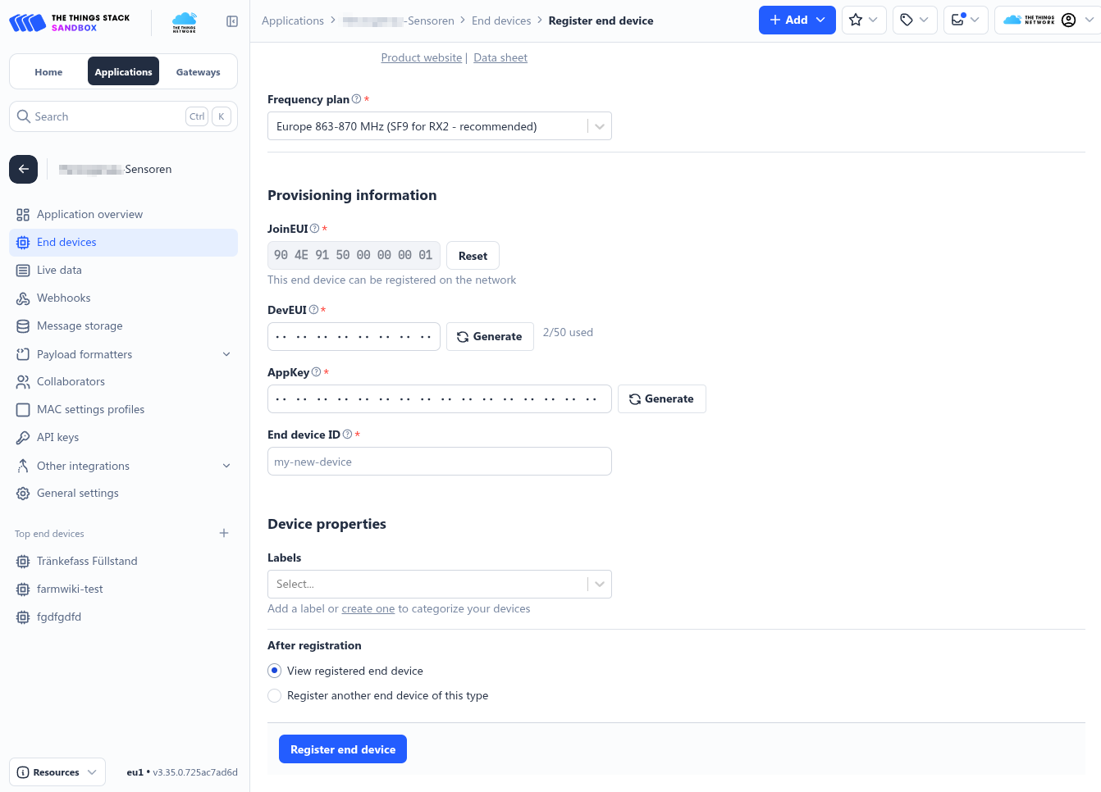Expand the Payload formatters submenu

coord(226,354)
